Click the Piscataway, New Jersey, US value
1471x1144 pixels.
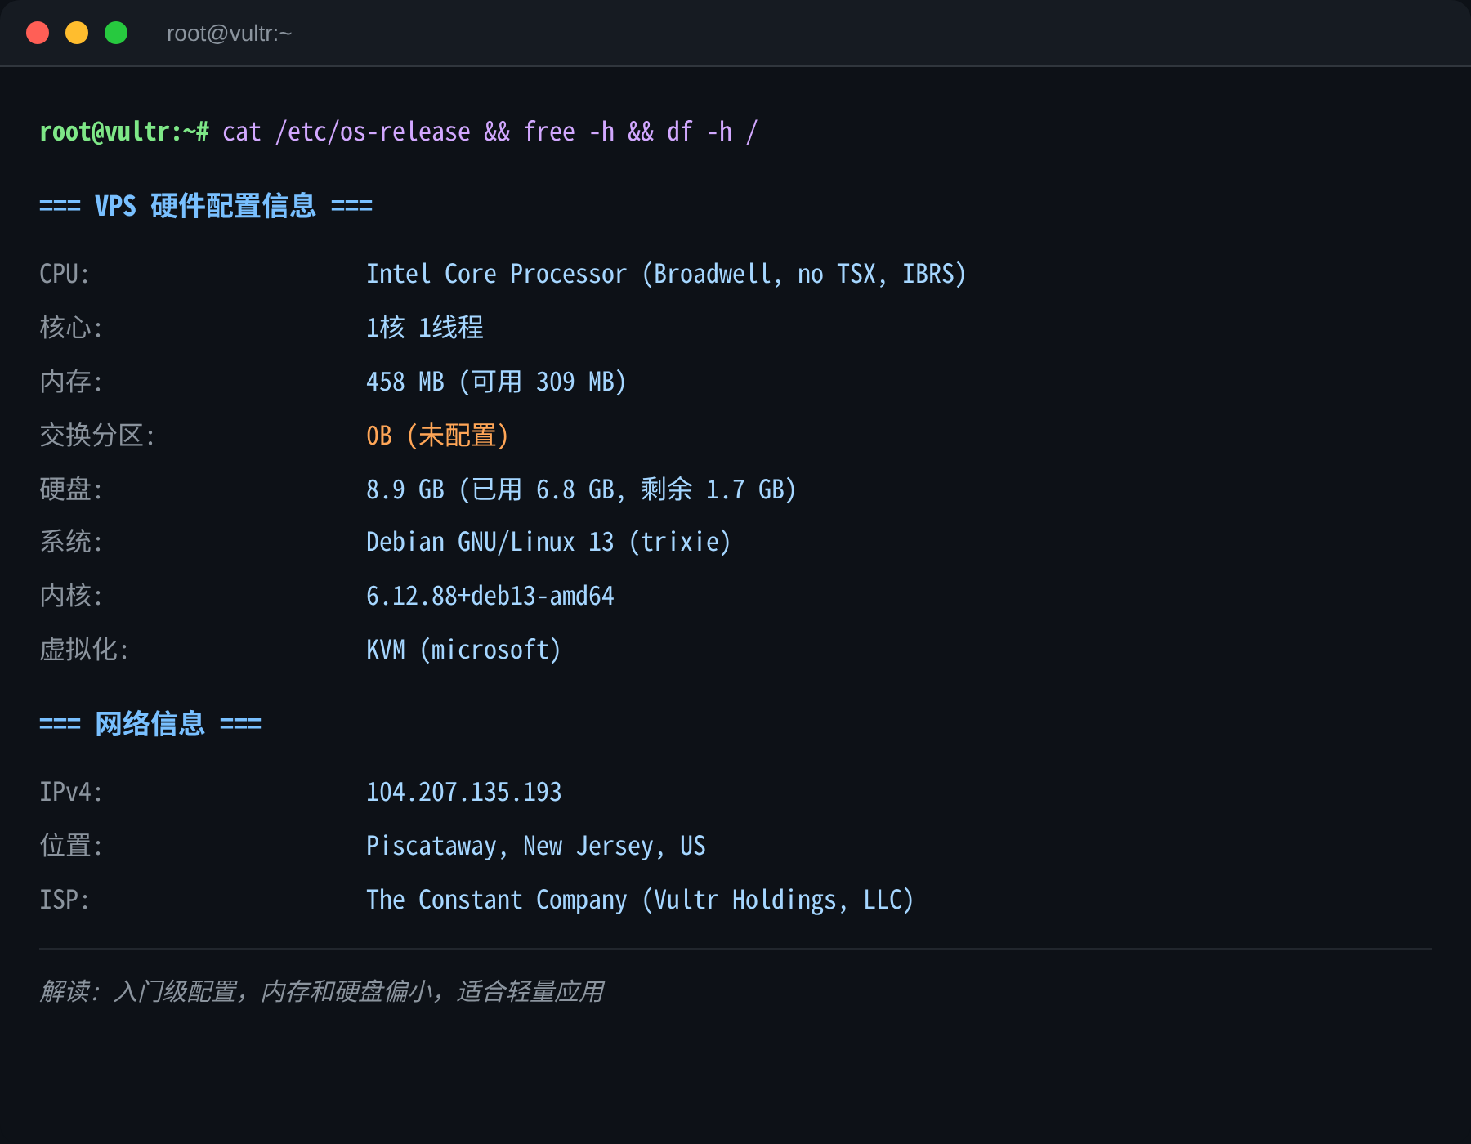point(536,846)
